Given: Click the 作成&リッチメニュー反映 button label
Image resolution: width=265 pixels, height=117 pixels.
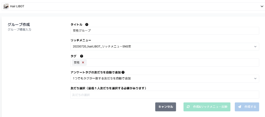Looking at the screenshot, I should pyautogui.click(x=210, y=107).
